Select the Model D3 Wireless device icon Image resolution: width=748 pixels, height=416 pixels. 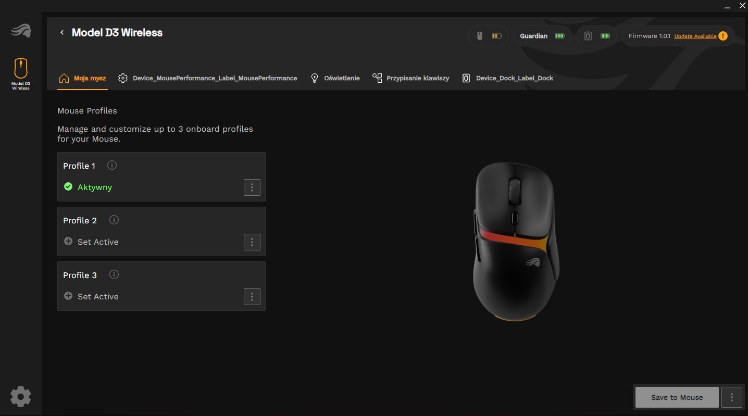coord(21,73)
